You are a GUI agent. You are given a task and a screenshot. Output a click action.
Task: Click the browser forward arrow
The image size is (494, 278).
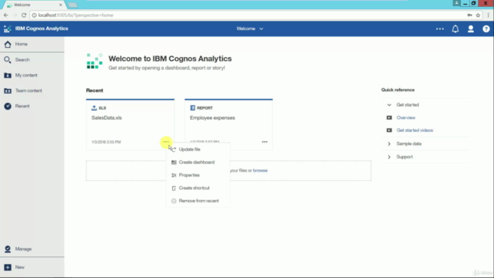click(15, 15)
